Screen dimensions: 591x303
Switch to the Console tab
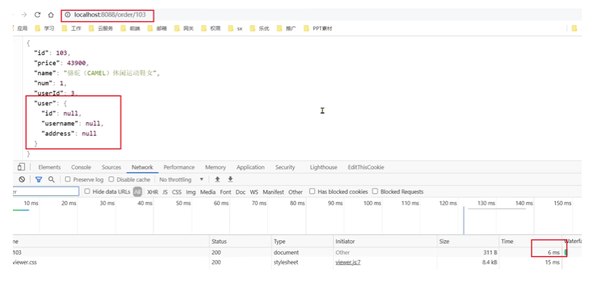pyautogui.click(x=81, y=167)
